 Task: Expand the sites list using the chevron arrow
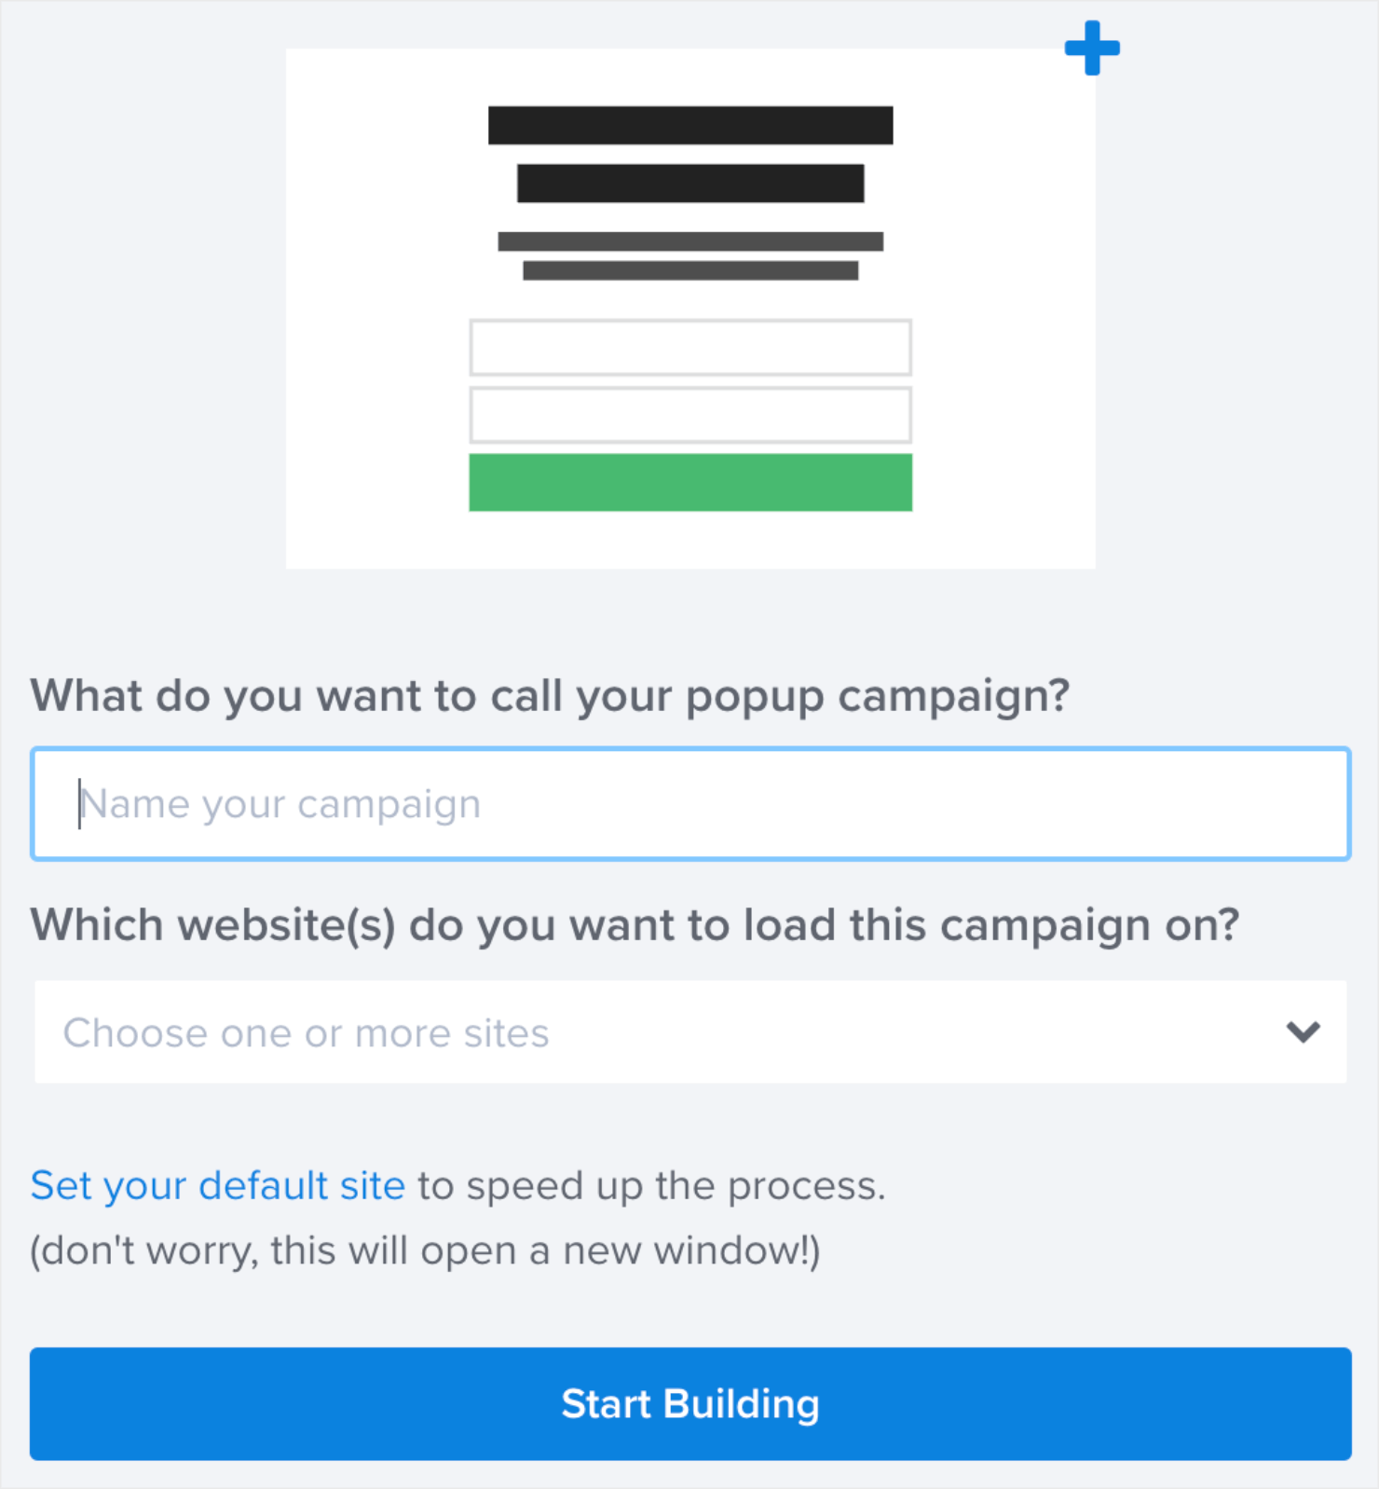click(x=1303, y=1032)
